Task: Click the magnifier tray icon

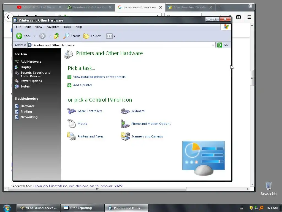Action: pos(262,208)
